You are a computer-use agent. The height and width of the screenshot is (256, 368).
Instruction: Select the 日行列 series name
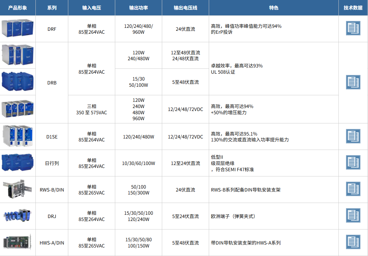click(52, 163)
